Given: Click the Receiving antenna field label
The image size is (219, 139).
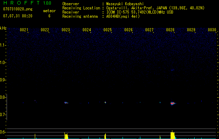Looking at the screenshot, I should coord(80,16).
